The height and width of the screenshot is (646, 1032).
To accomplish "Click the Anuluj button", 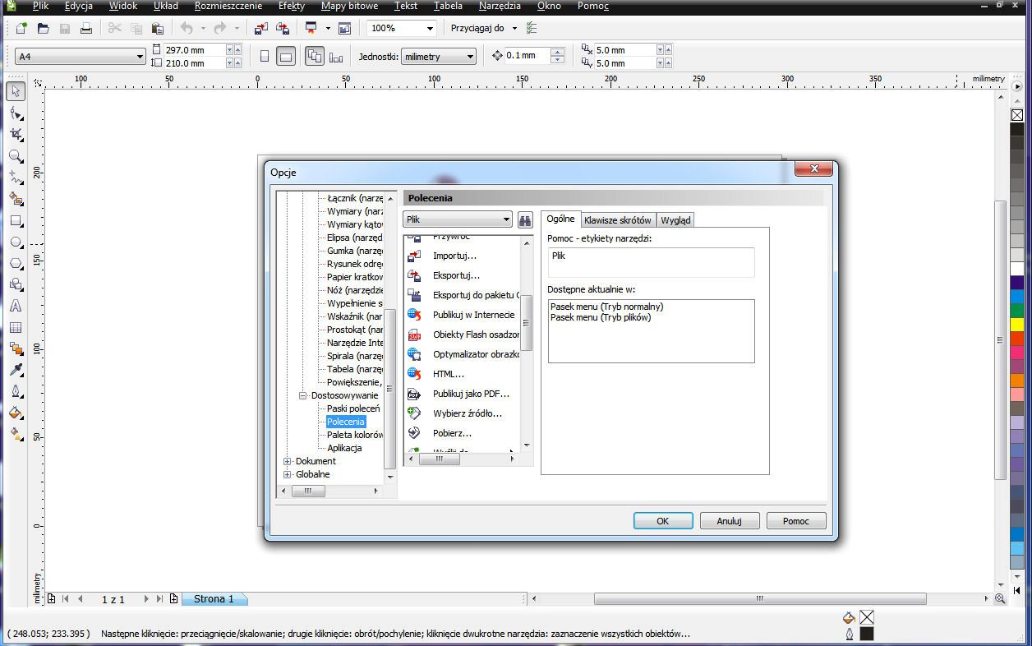I will [729, 521].
